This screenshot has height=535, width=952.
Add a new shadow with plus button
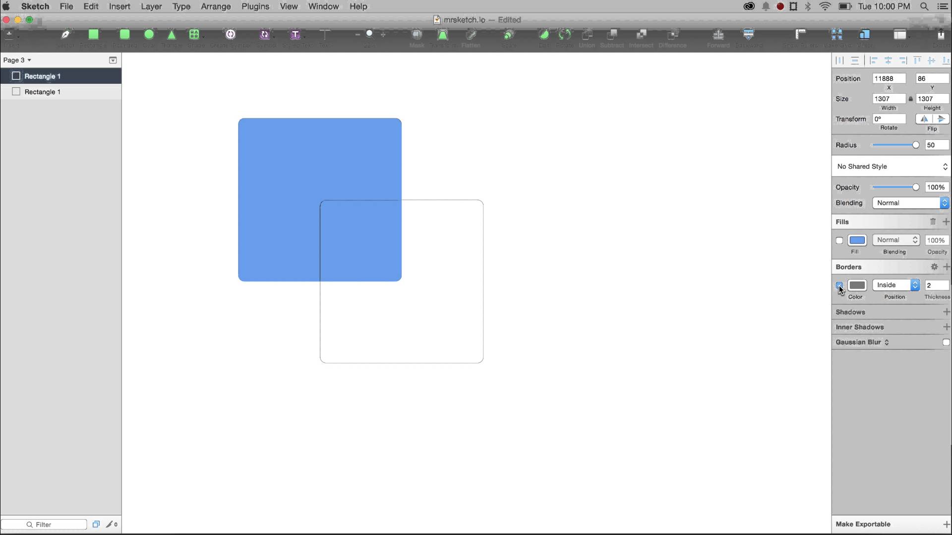tap(946, 312)
